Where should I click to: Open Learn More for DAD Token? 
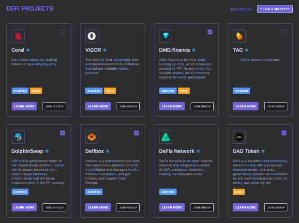(x=246, y=207)
